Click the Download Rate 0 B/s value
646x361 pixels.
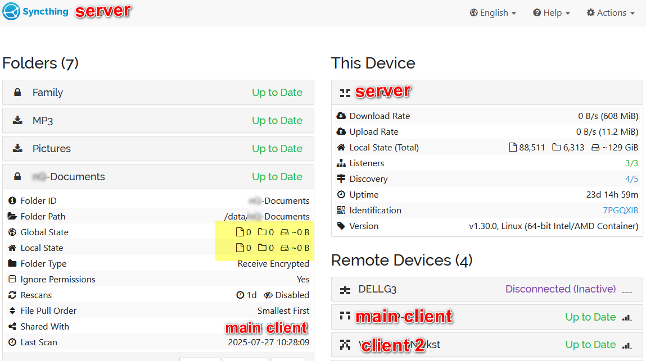coord(608,116)
